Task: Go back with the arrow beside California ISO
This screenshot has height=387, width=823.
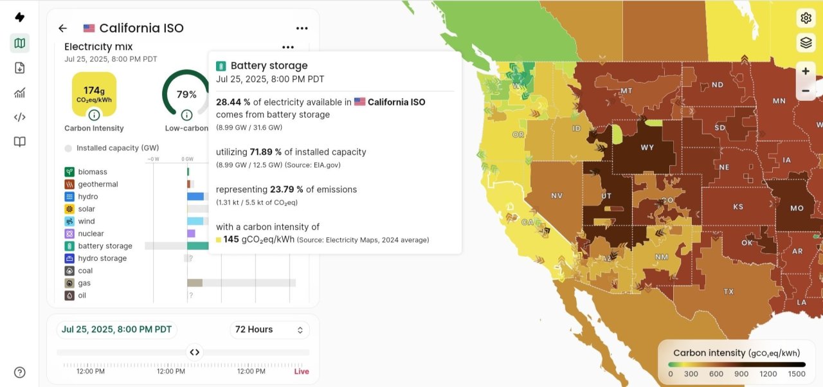Action: [x=62, y=28]
